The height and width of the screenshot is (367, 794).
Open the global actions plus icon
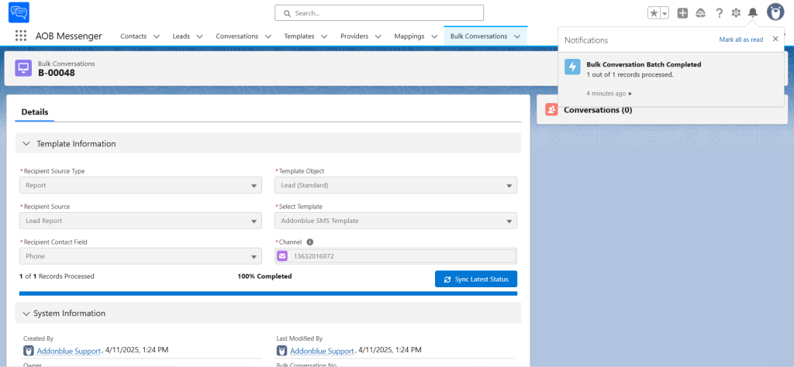click(x=682, y=13)
